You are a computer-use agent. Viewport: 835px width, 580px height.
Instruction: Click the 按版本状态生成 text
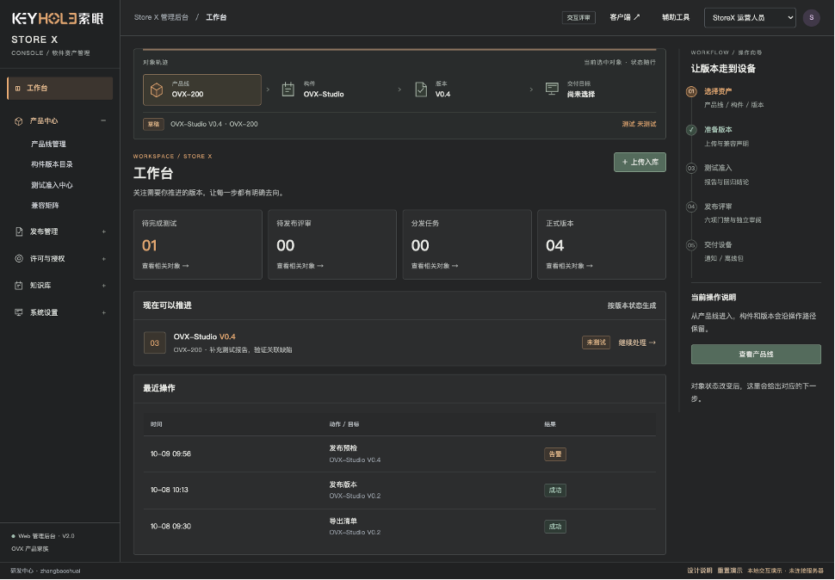[x=632, y=306]
